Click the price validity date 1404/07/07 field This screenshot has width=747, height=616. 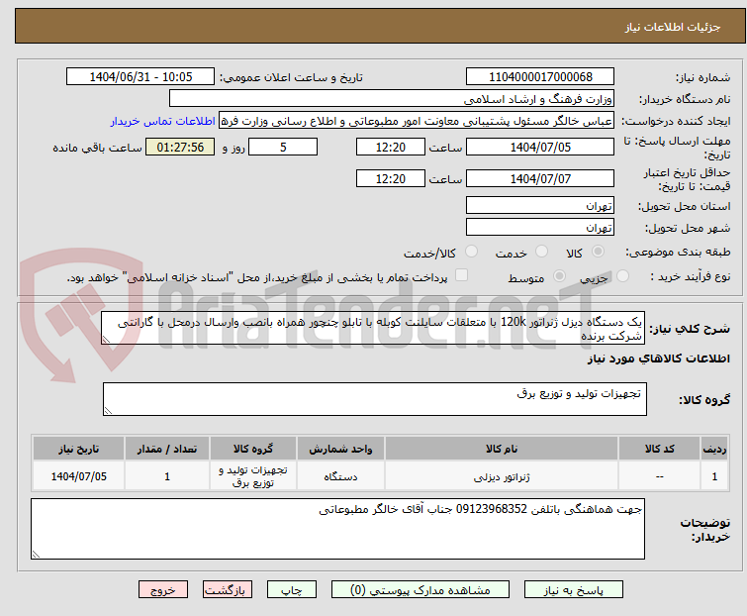tap(540, 178)
